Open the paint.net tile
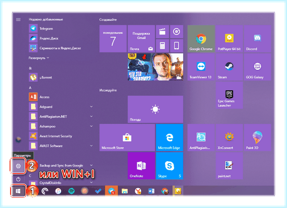287x208 pixels. (x=229, y=166)
